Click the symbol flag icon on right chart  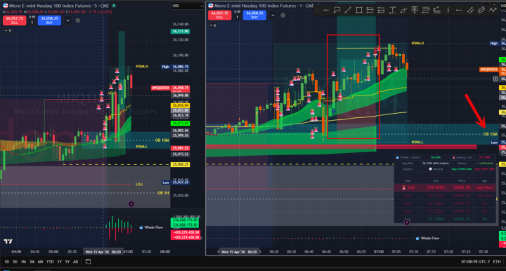211,6
